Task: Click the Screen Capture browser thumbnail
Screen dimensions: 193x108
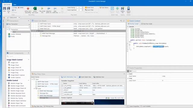Action: (x=77, y=102)
